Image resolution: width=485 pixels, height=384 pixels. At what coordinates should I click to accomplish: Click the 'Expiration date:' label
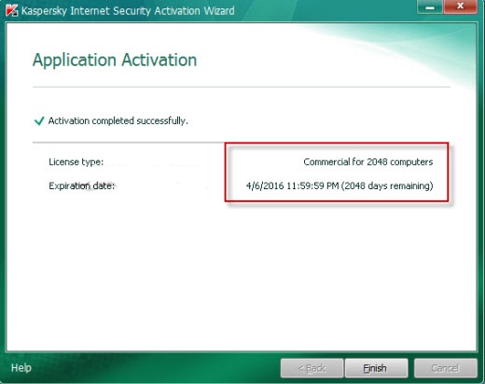(x=82, y=185)
